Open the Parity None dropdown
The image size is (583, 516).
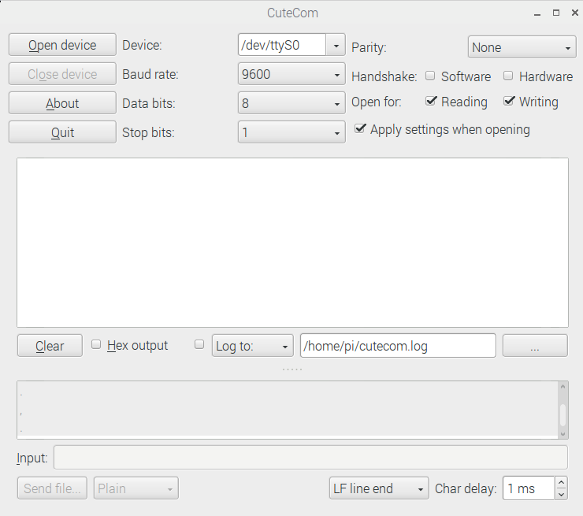coord(522,47)
